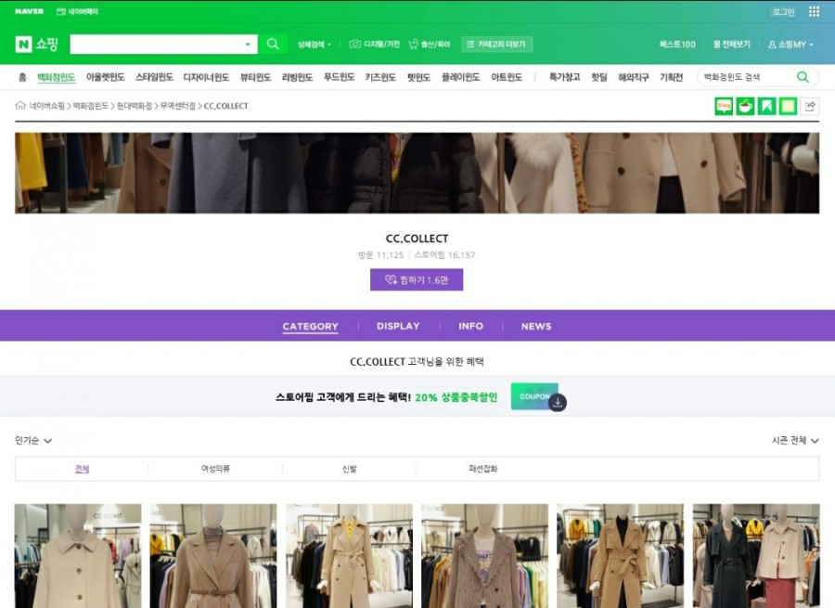835x608 pixels.
Task: Open the beige belted wrap coat product
Action: [x=213, y=556]
